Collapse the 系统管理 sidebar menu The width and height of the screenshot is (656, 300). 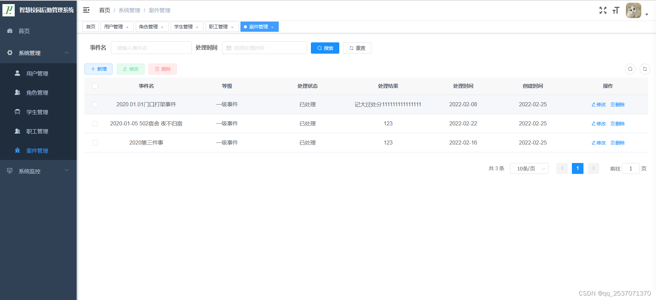pos(38,53)
